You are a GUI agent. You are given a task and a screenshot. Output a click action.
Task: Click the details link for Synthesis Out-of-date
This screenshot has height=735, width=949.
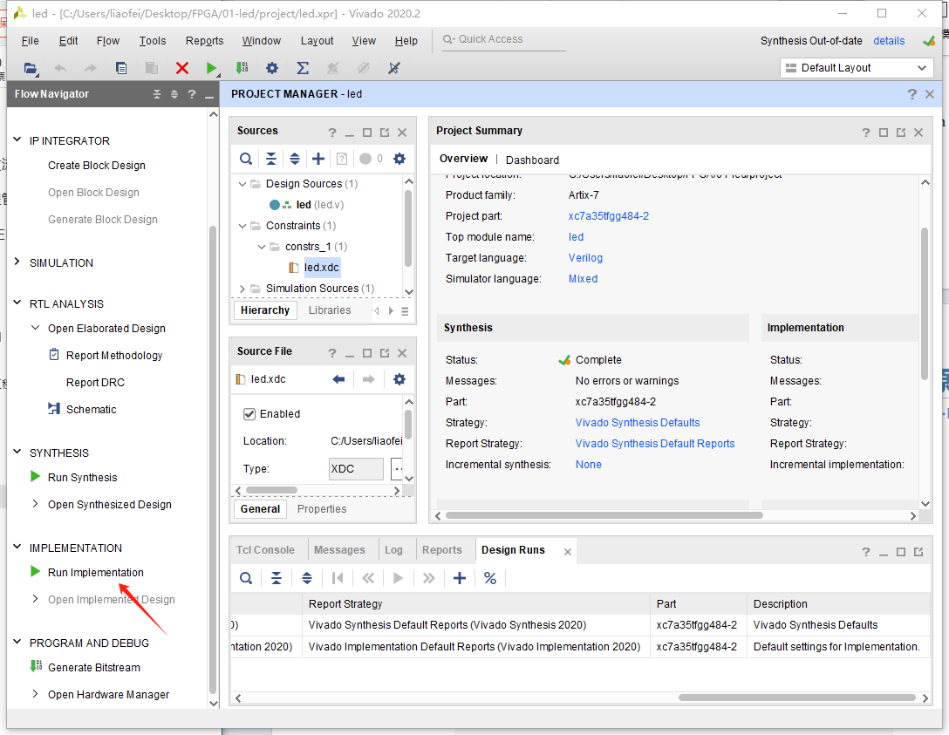pyautogui.click(x=889, y=40)
